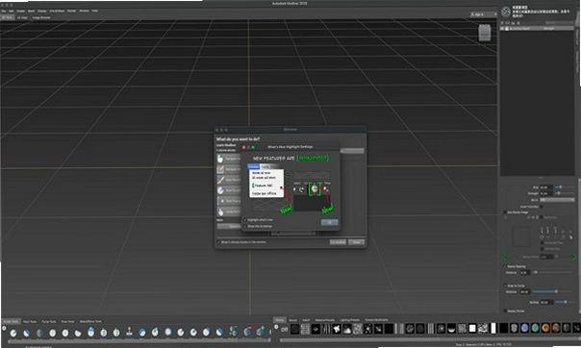Click the brush icon in Welcome list
581x348 pixels.
click(x=220, y=180)
